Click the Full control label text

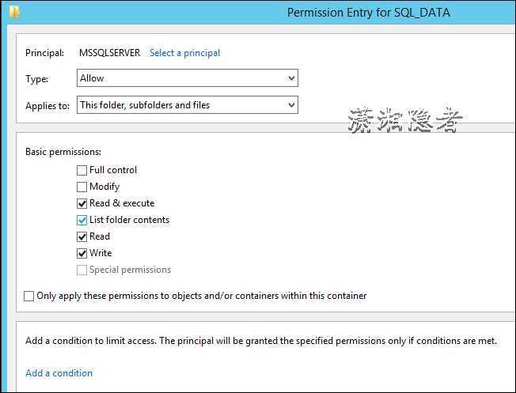coord(113,170)
